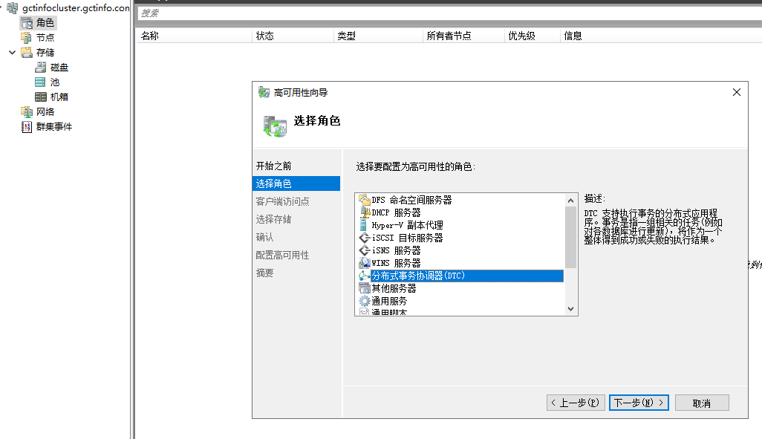
Task: Click the 下一步(N) next button
Action: (x=639, y=403)
